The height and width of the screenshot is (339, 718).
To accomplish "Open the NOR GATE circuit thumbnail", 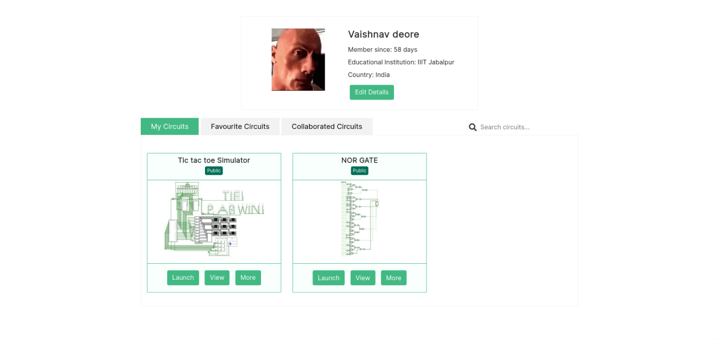I will [359, 220].
